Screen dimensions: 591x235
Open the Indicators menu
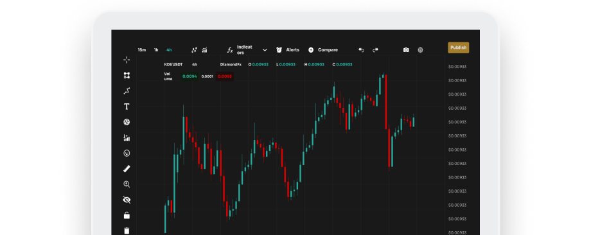245,50
